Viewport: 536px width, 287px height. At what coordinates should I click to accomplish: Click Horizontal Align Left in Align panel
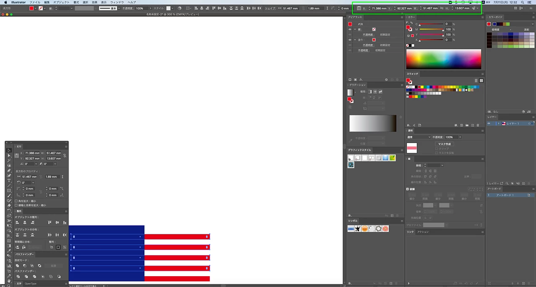click(17, 223)
